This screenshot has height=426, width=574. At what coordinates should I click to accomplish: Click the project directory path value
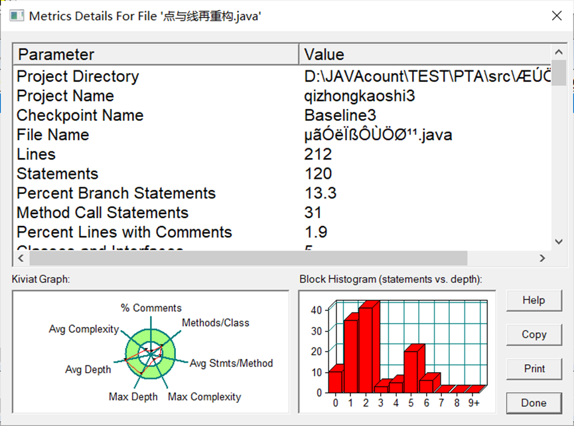point(427,76)
